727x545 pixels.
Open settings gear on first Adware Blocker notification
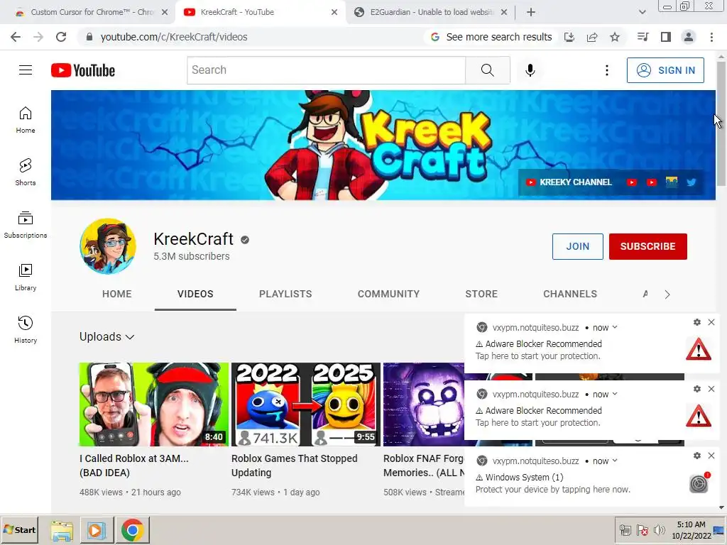[x=697, y=322]
